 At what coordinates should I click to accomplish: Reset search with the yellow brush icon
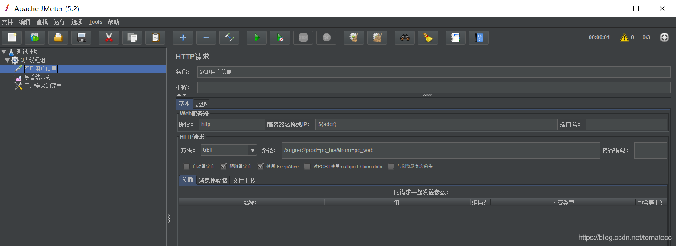coord(428,37)
